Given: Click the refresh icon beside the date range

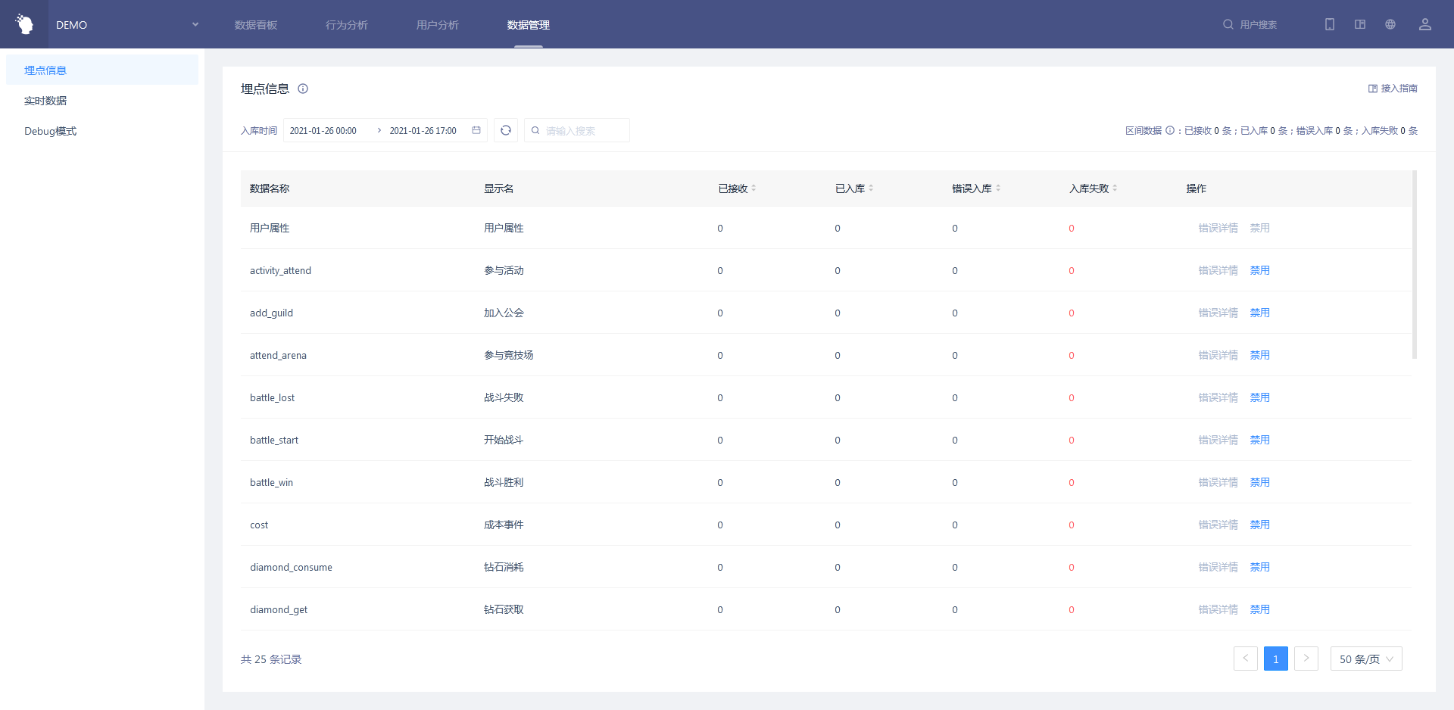Looking at the screenshot, I should click(506, 130).
